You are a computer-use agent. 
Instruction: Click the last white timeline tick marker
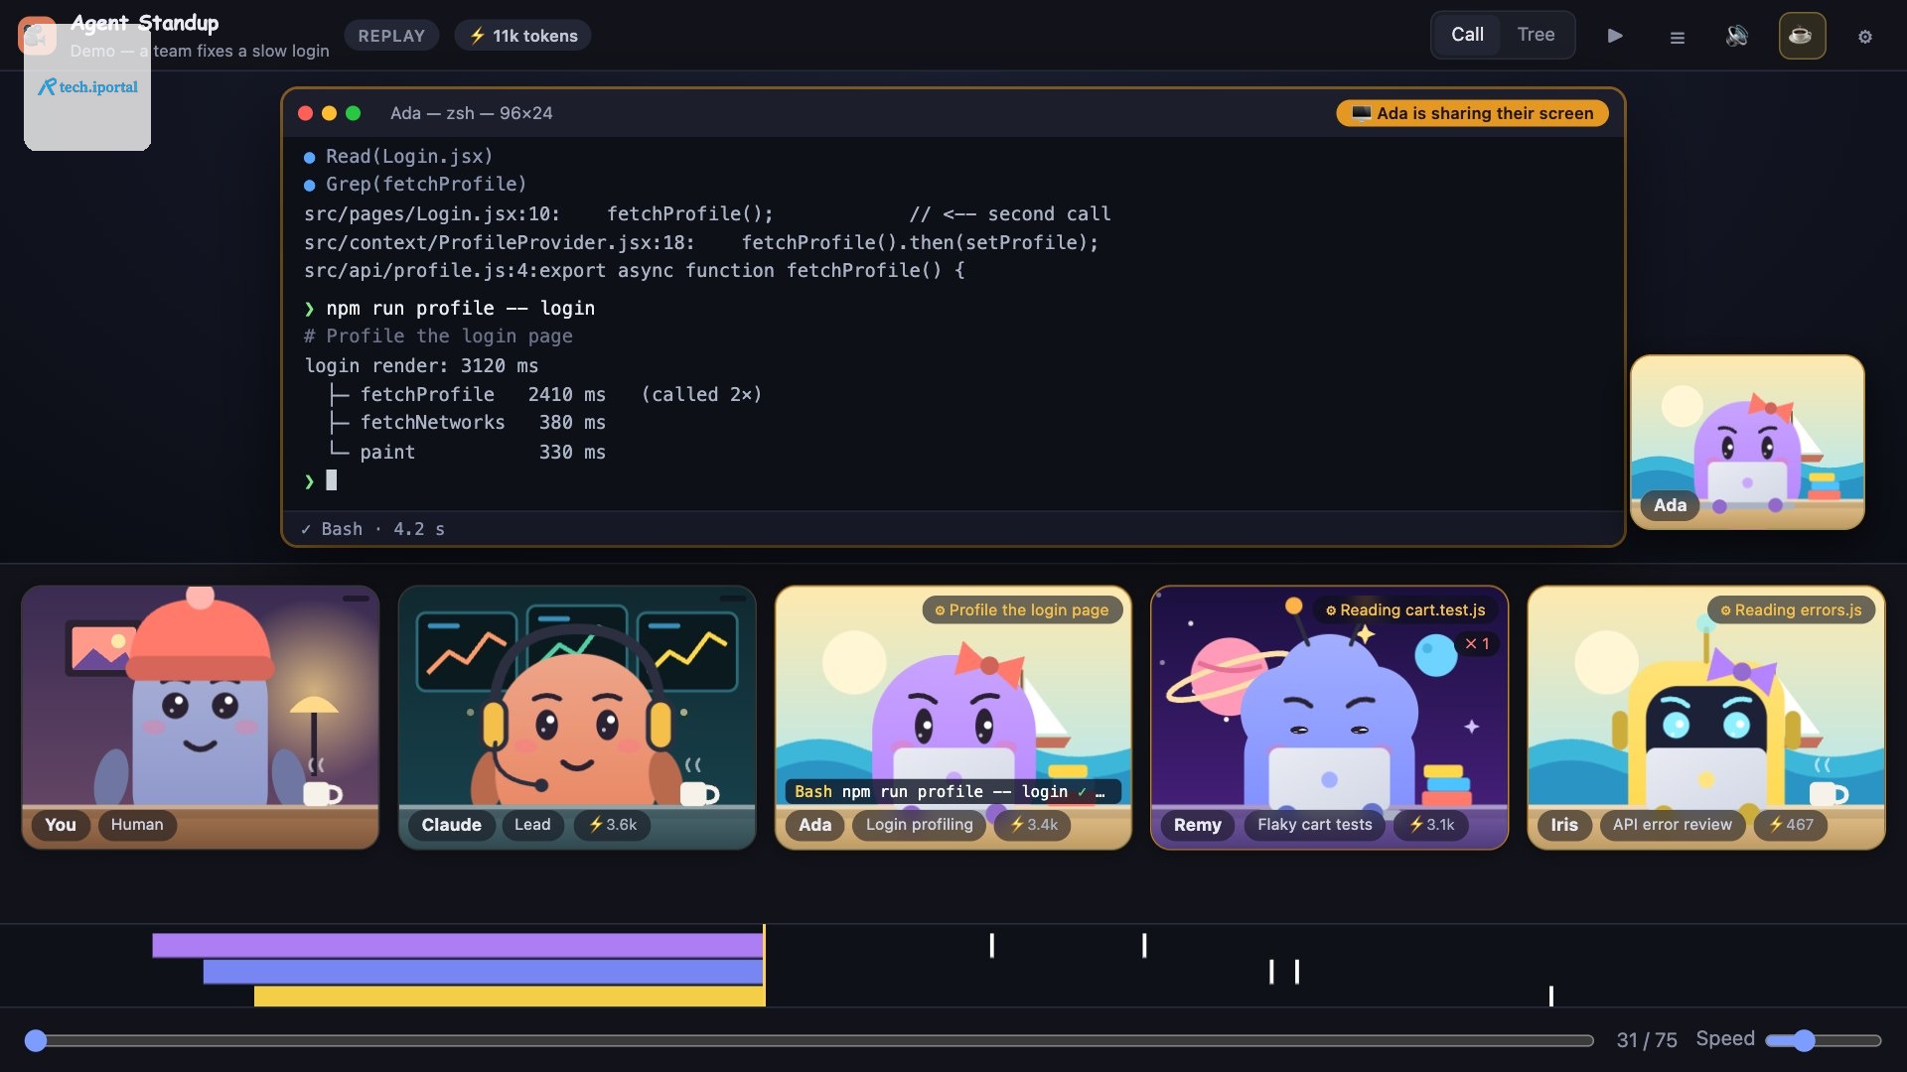[1550, 996]
